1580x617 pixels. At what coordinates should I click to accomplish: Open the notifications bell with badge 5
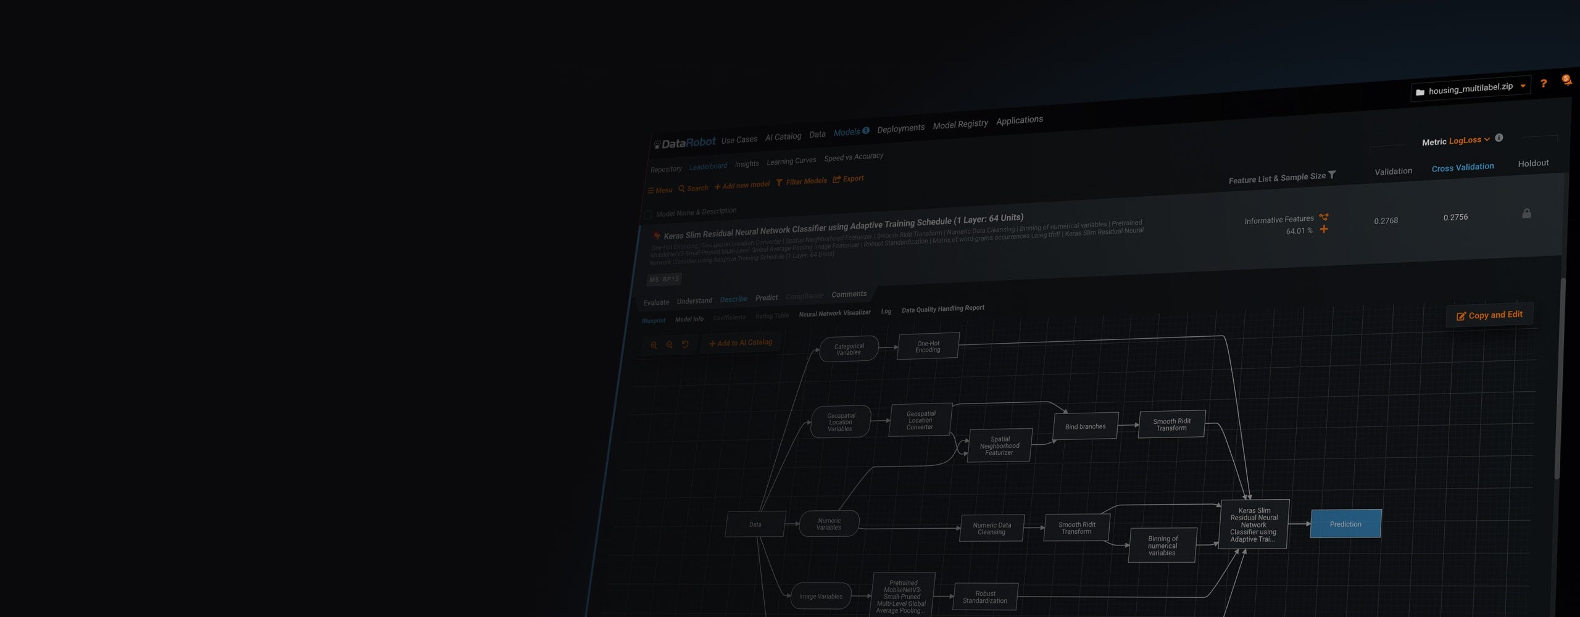point(1566,80)
